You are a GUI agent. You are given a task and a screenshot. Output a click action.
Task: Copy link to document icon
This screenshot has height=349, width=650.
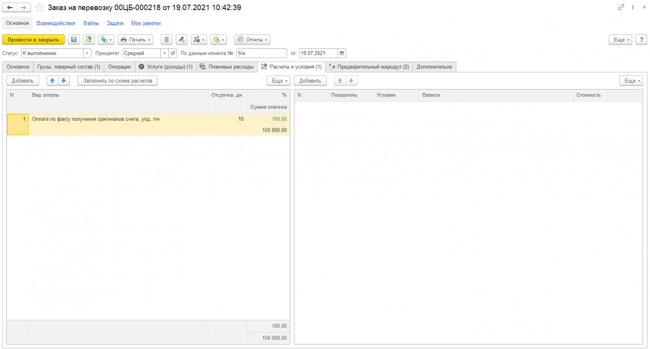(621, 8)
